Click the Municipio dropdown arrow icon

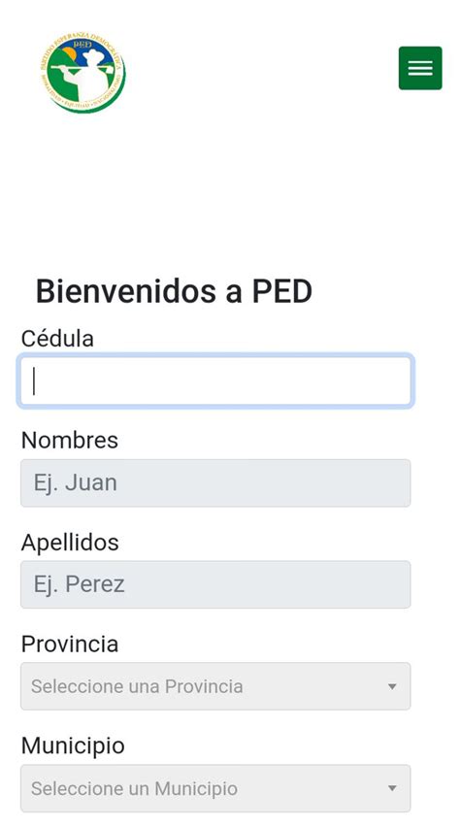[x=391, y=788]
